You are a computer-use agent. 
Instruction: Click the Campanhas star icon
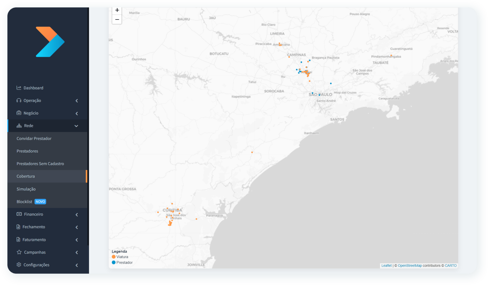(19, 252)
